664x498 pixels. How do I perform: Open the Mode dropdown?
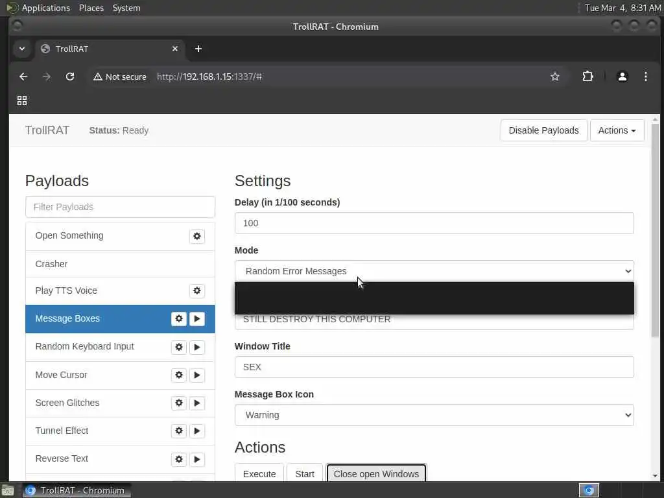(x=434, y=271)
